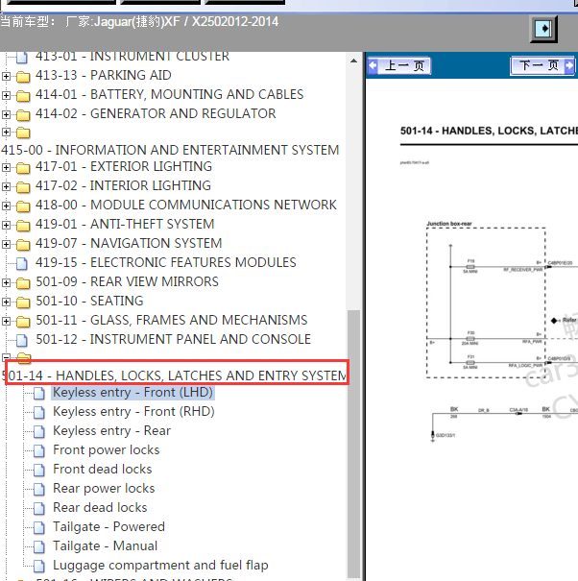Click 413-13 Parking Aid folder icon
The height and width of the screenshot is (581, 578).
coord(23,76)
